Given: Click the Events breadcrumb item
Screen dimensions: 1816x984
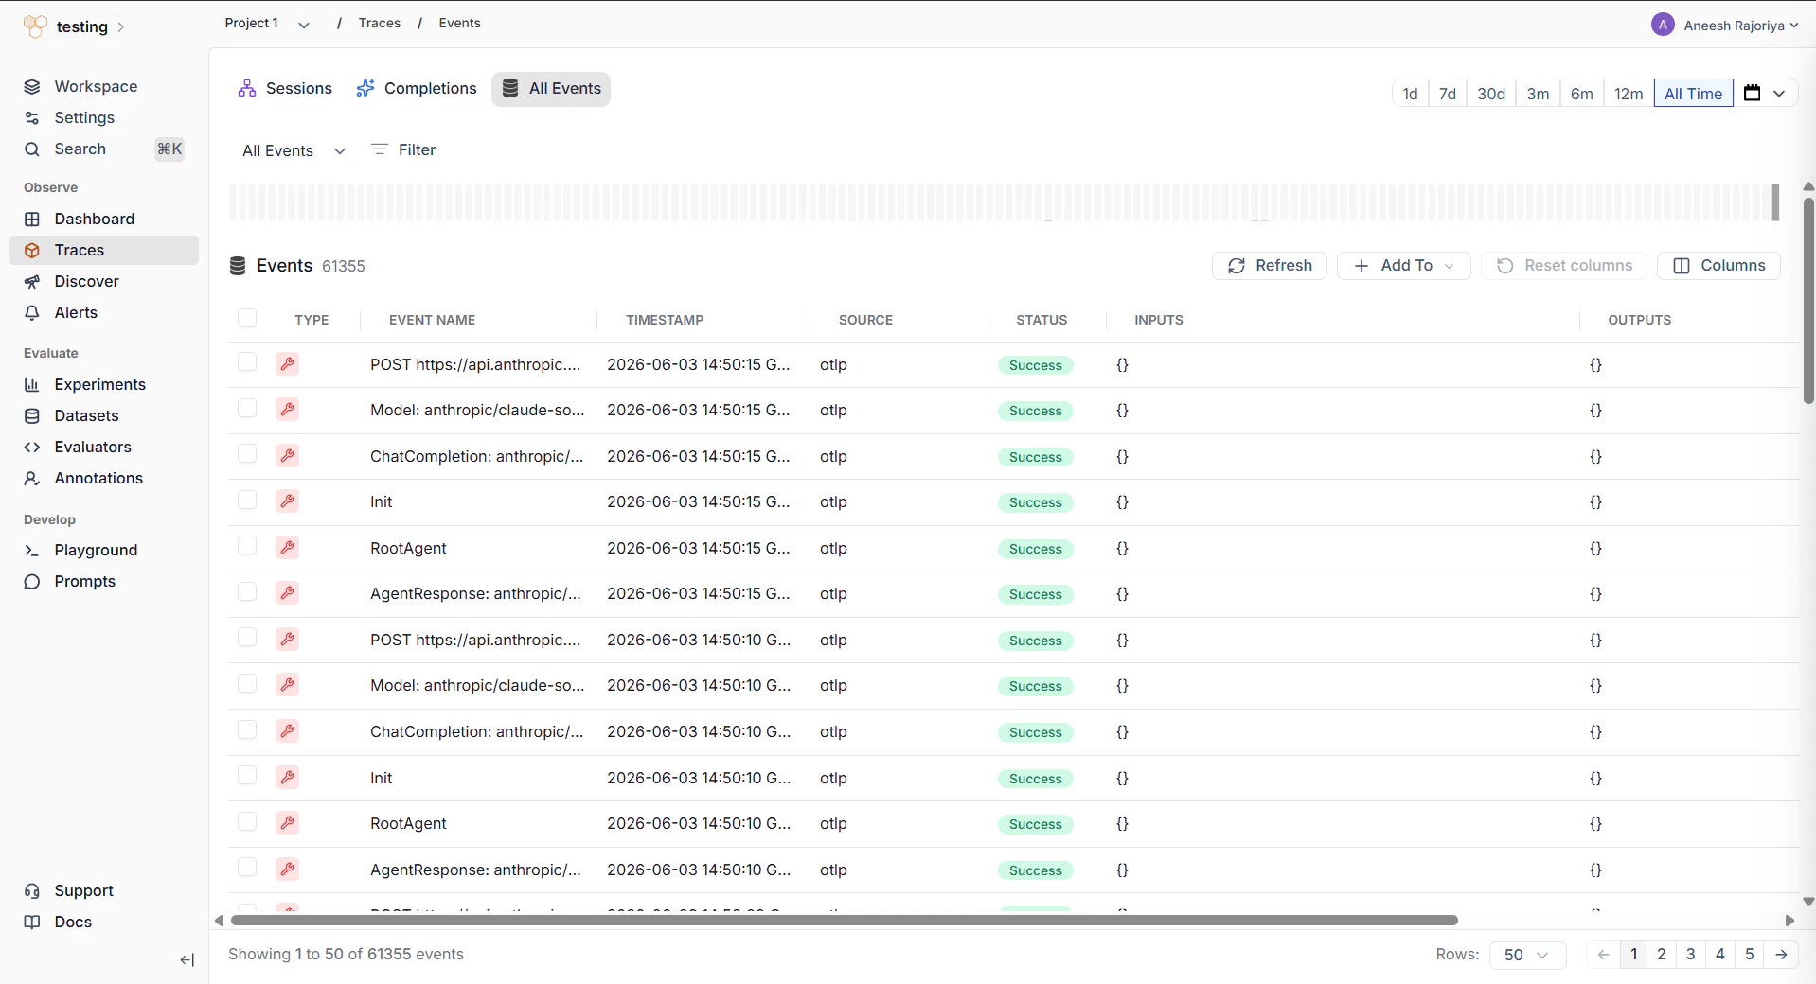Looking at the screenshot, I should pyautogui.click(x=459, y=24).
